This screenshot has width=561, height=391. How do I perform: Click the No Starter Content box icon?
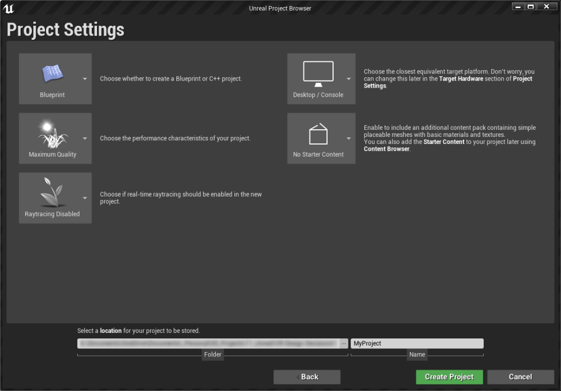(x=318, y=134)
